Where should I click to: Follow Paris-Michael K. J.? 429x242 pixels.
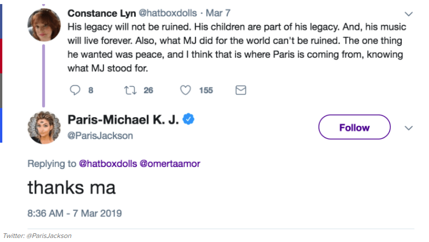click(354, 127)
